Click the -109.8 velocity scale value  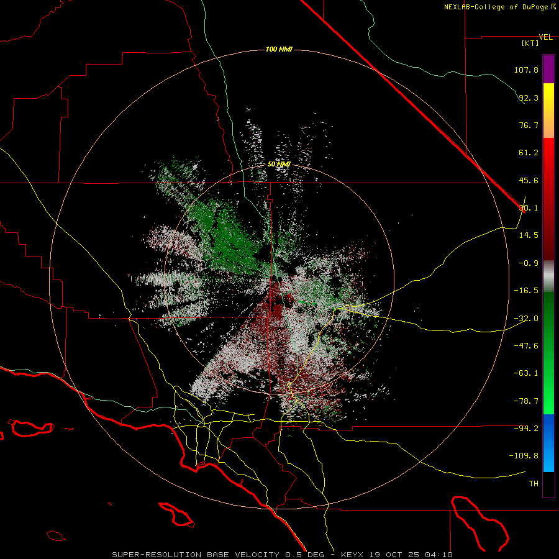point(524,456)
